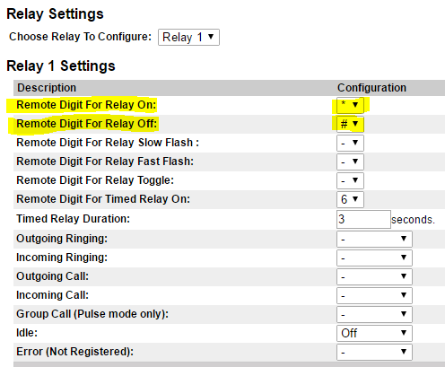Screen dimensions: 445x367
Task: Open the Remote Digit For Relay On dropdown
Action: [x=350, y=105]
